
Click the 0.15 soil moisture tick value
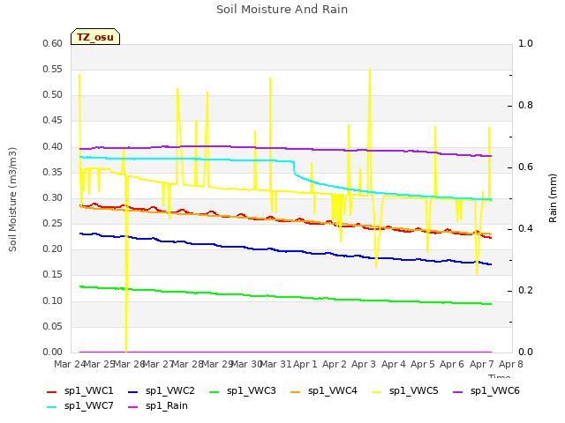click(53, 275)
